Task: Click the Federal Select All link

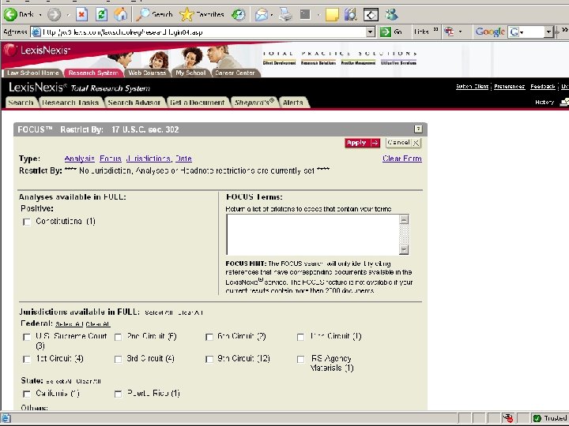Action: pyautogui.click(x=70, y=324)
